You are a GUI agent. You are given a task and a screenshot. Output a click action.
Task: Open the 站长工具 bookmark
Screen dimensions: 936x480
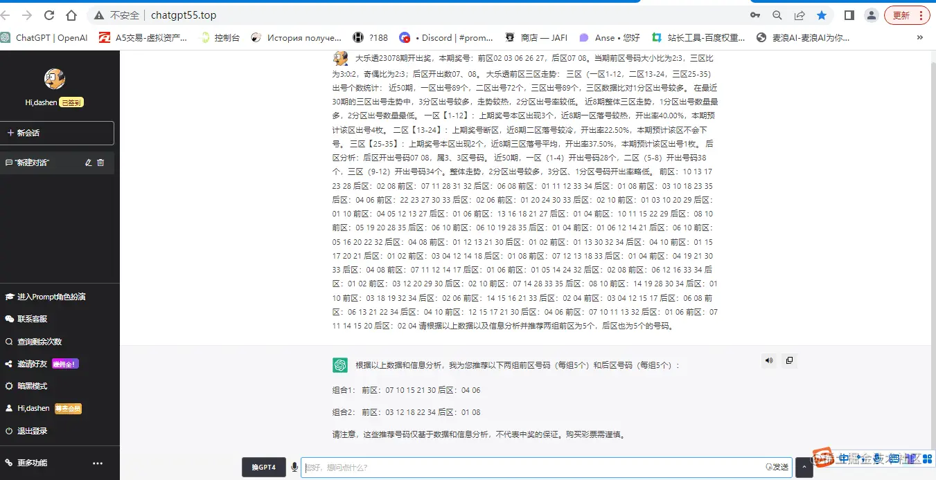tap(698, 38)
